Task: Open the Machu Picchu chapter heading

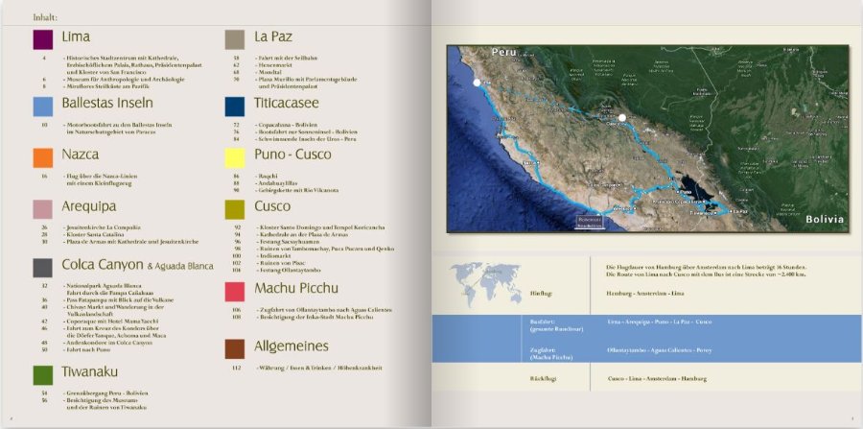Action: point(296,289)
